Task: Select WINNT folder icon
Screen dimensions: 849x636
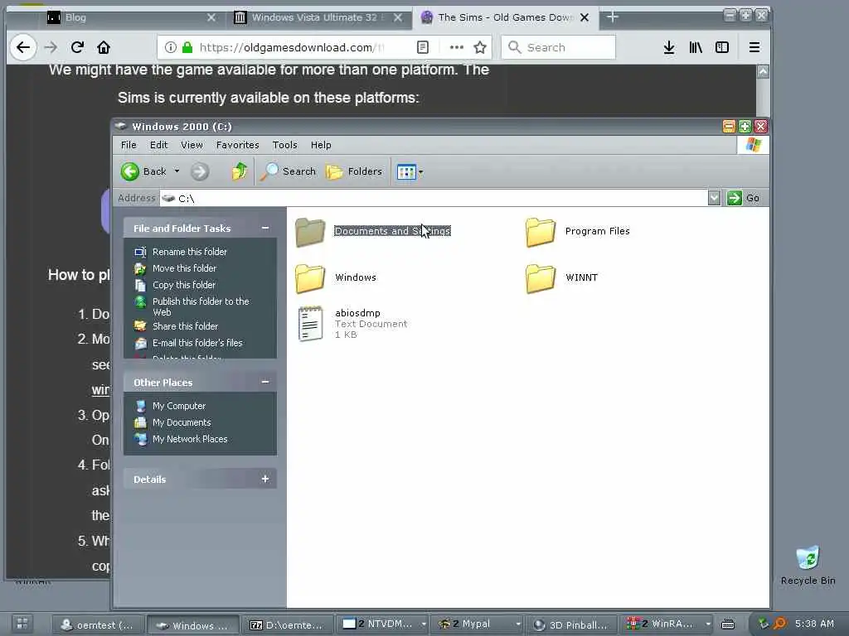Action: coord(541,278)
